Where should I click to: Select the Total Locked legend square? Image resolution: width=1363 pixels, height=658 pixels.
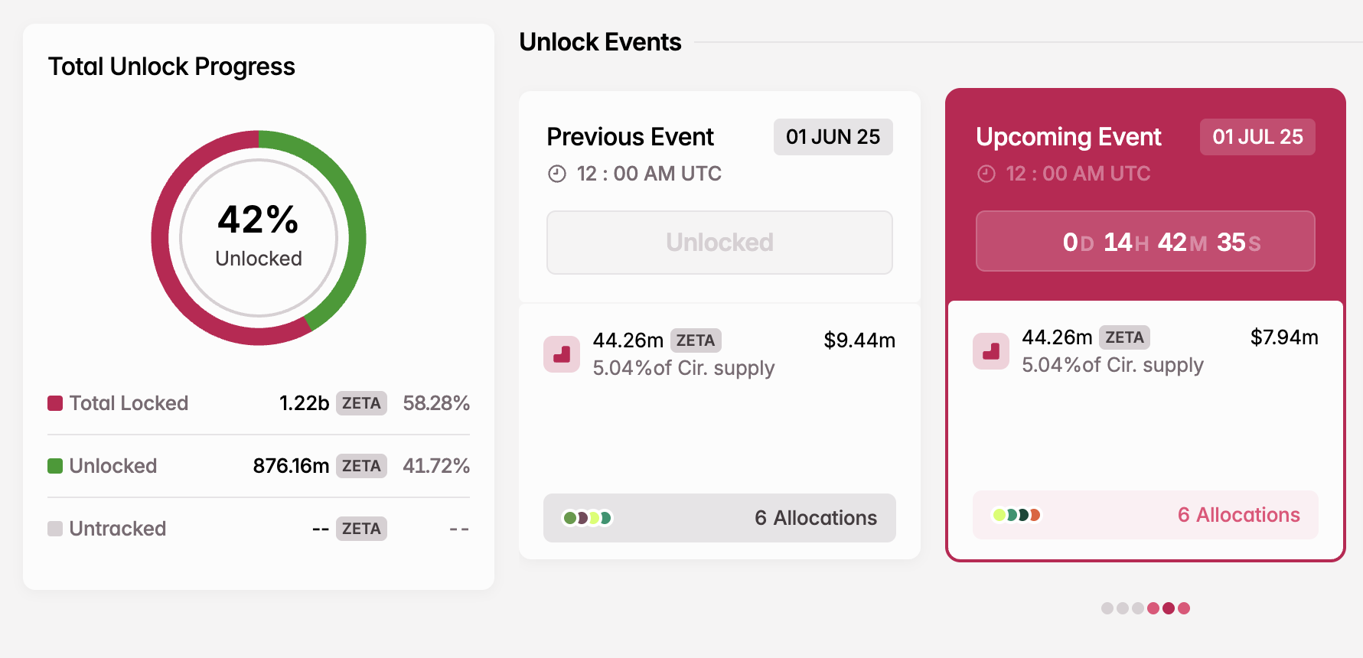(54, 403)
